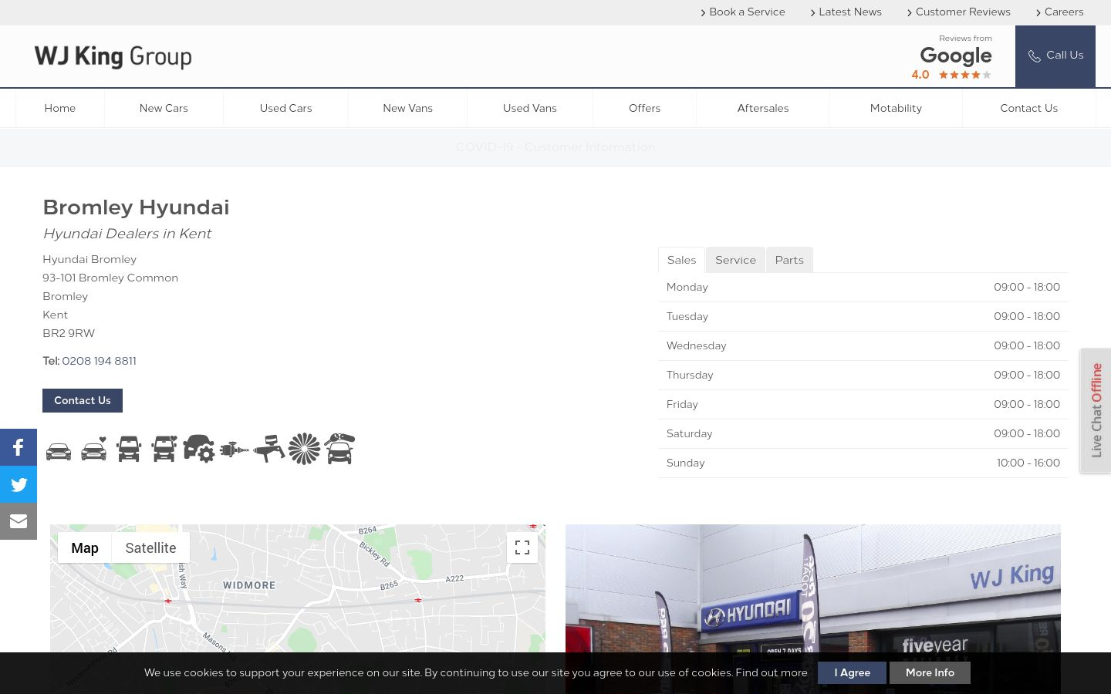Screen dimensions: 1111x694
Task: Click the new vans service icon
Action: [x=129, y=449]
